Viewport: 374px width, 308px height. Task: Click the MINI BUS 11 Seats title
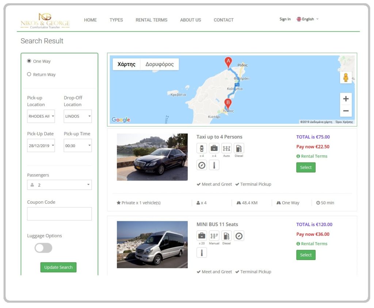point(217,225)
